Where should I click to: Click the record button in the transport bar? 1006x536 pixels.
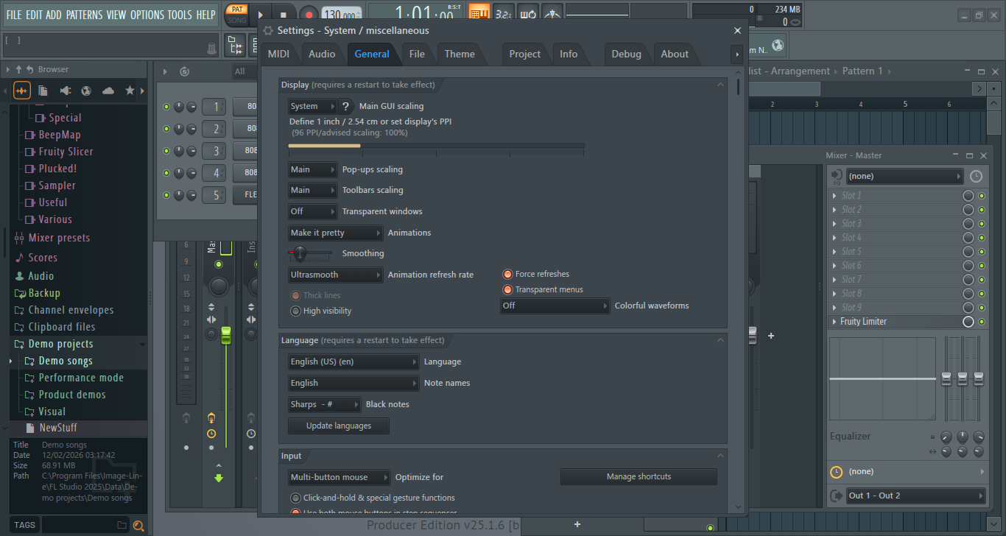click(x=309, y=15)
